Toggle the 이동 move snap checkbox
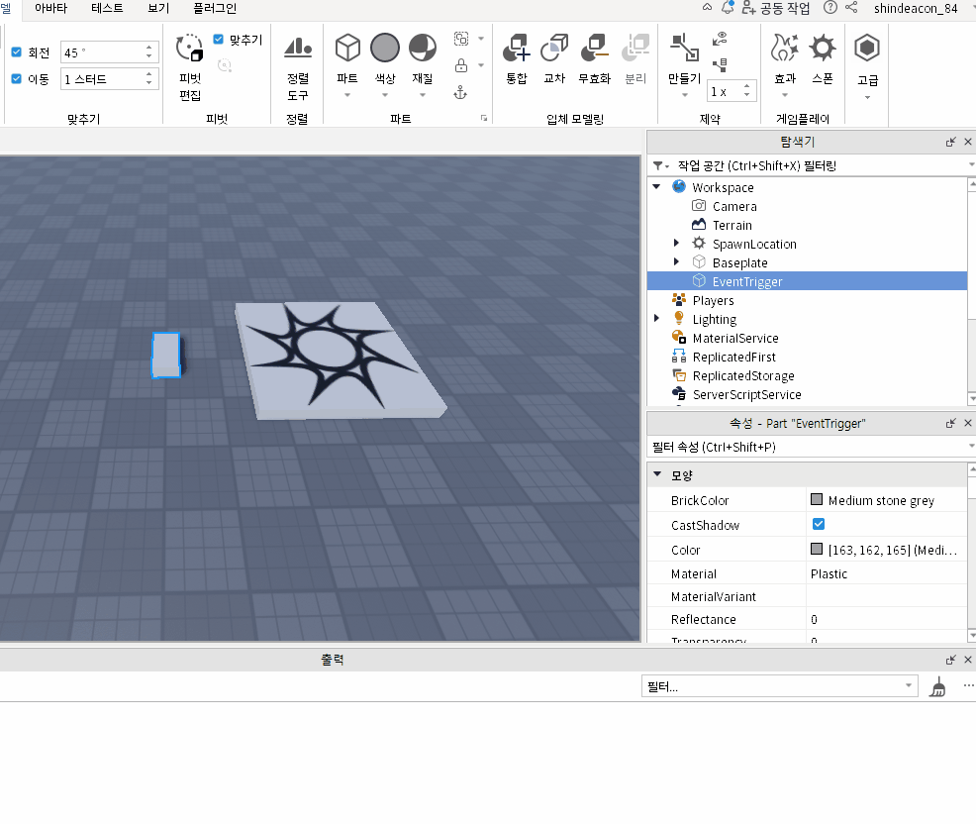This screenshot has height=824, width=976. (x=17, y=79)
